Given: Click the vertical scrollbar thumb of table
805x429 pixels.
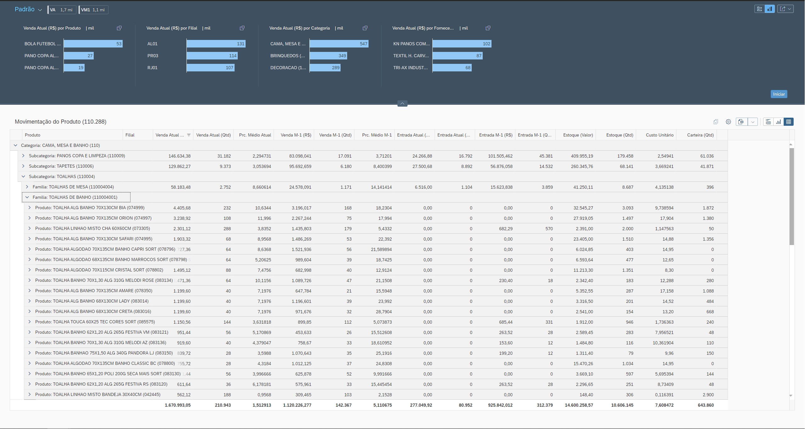Looking at the screenshot, I should pyautogui.click(x=791, y=196).
